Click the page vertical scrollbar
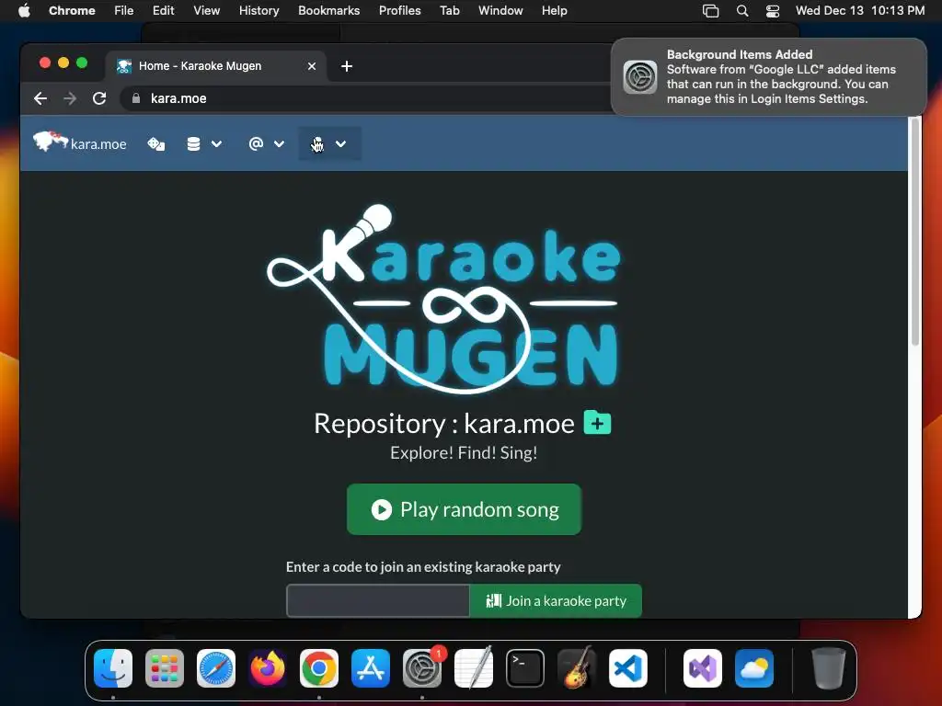The width and height of the screenshot is (942, 706). pos(915,231)
